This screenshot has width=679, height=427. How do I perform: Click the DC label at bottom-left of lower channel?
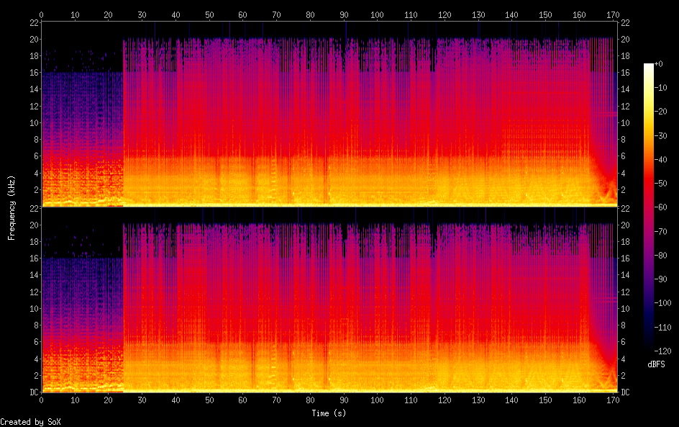pos(32,392)
